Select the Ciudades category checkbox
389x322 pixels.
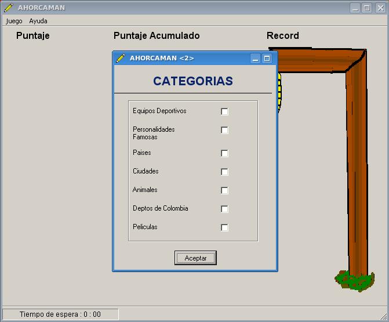(224, 172)
